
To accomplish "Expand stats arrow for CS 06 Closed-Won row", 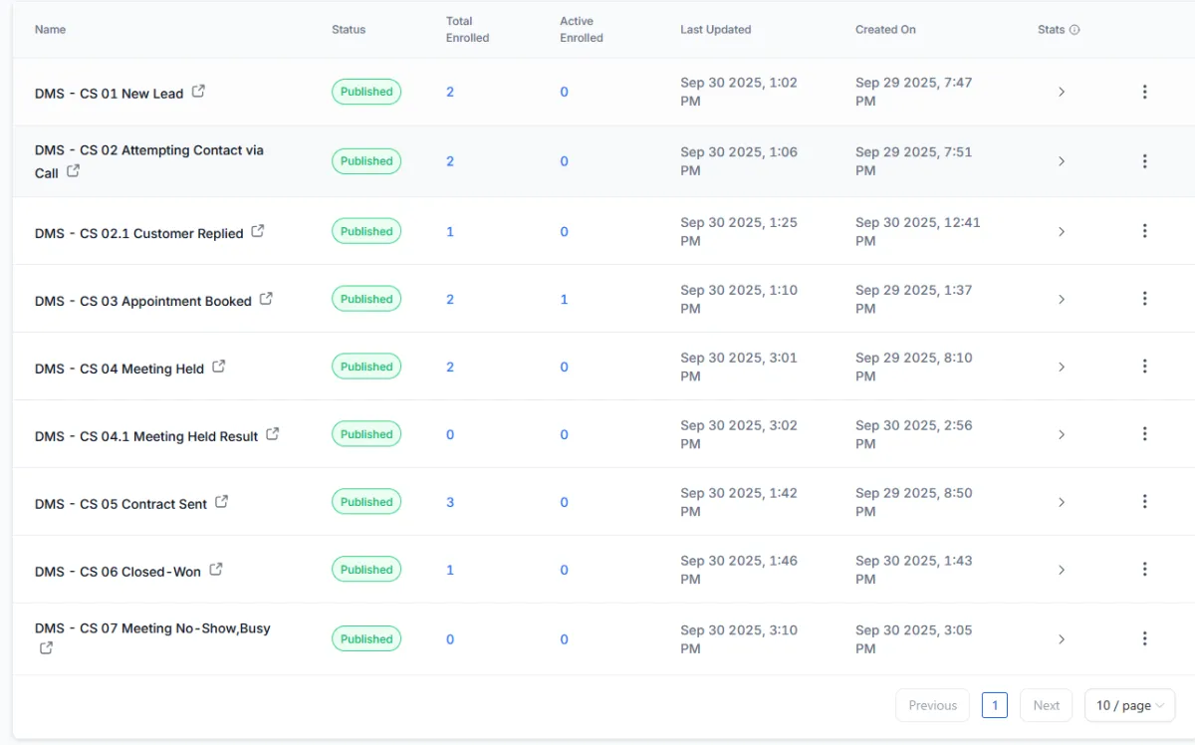I will (x=1062, y=570).
